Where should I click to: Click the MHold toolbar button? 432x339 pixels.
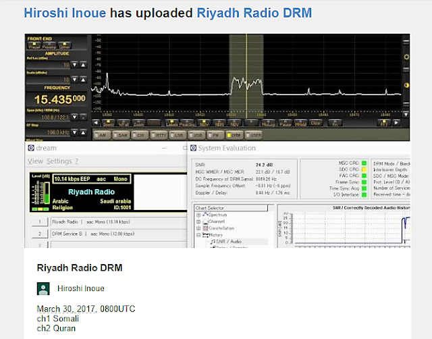click(300, 123)
